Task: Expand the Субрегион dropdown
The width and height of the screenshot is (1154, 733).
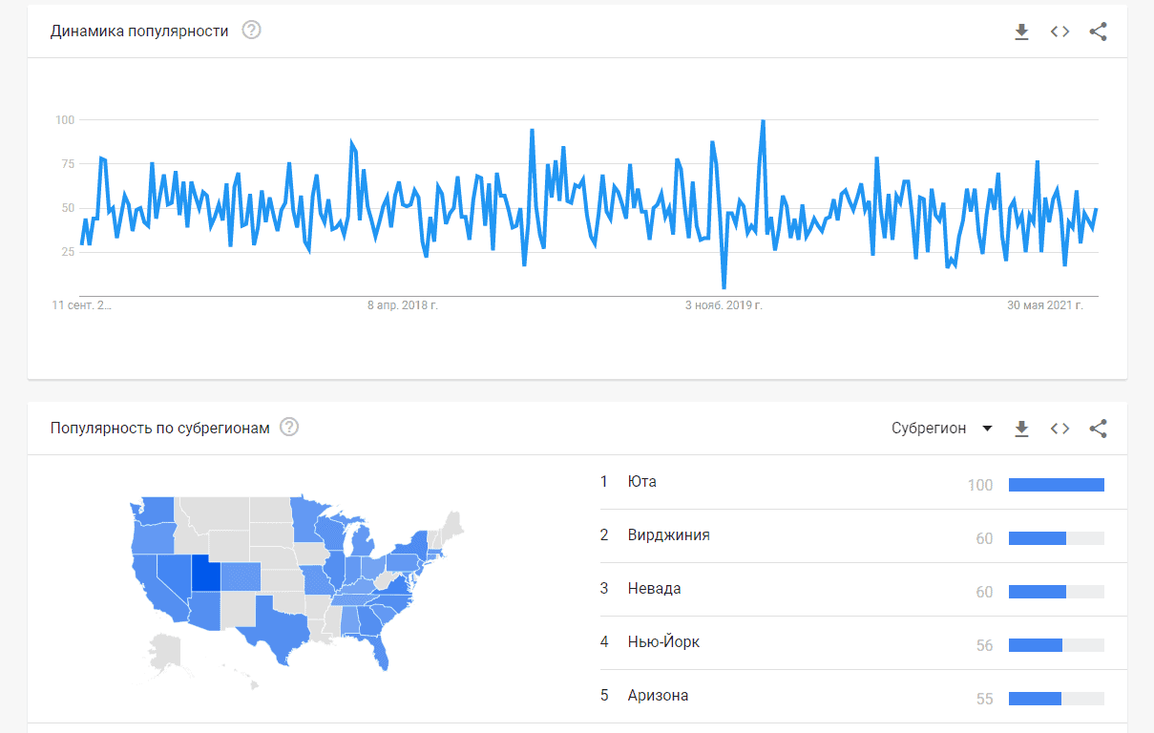Action: tap(942, 429)
